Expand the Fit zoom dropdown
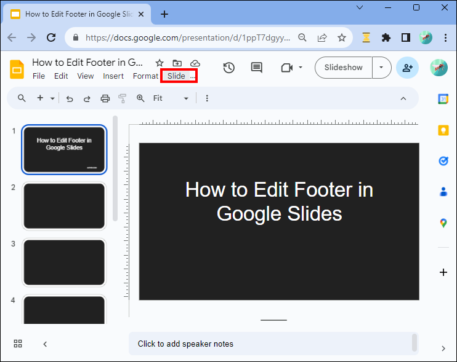457x362 pixels. pos(185,98)
